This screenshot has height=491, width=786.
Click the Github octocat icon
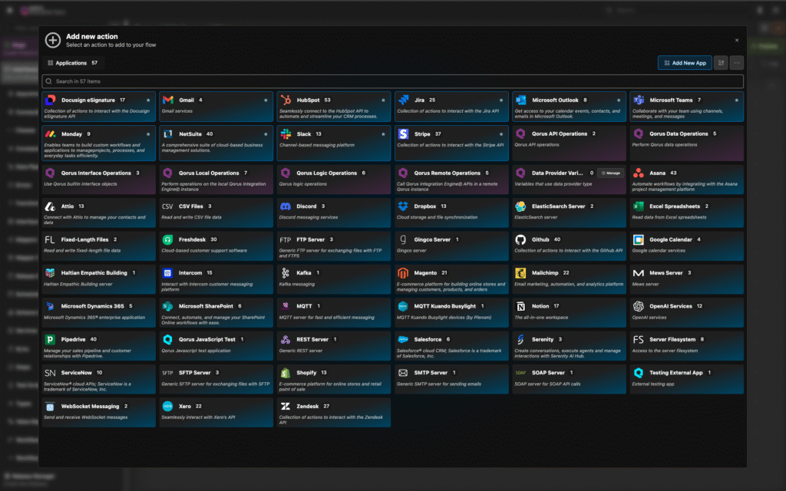pyautogui.click(x=521, y=239)
